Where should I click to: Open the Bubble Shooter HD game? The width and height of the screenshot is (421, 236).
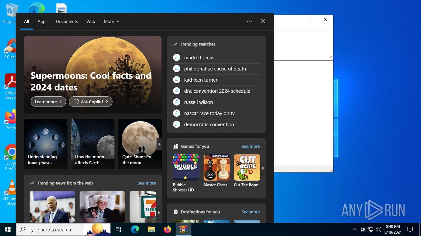tap(186, 173)
